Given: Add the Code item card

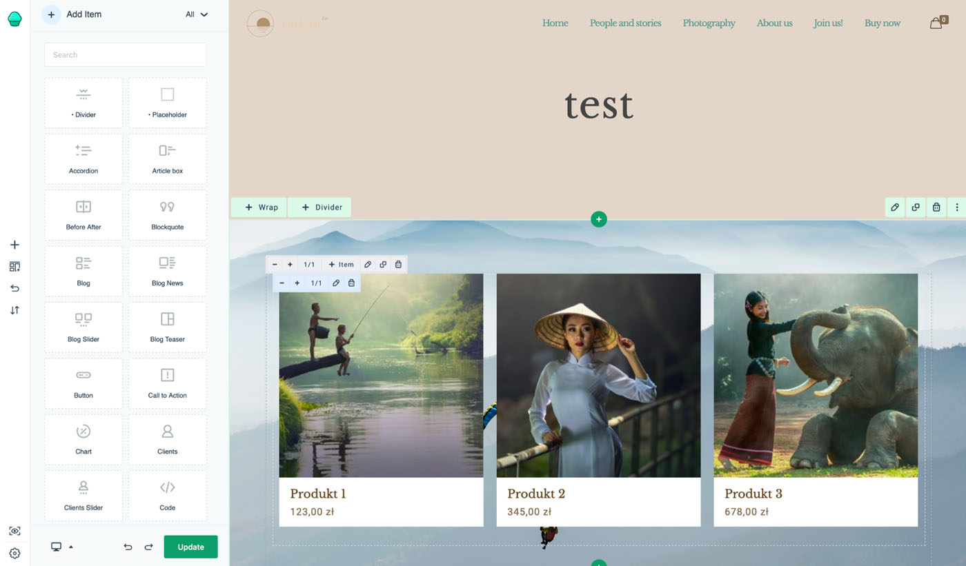Looking at the screenshot, I should pyautogui.click(x=168, y=496).
